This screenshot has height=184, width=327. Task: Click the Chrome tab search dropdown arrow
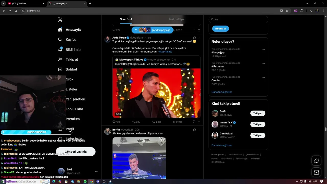coord(3,4)
